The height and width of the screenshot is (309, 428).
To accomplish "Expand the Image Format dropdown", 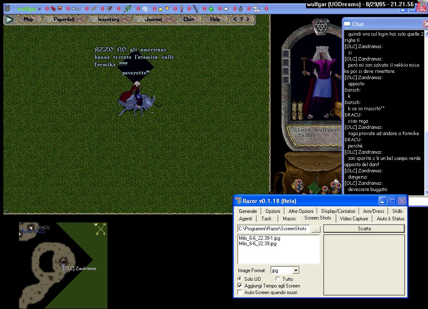I will point(296,270).
